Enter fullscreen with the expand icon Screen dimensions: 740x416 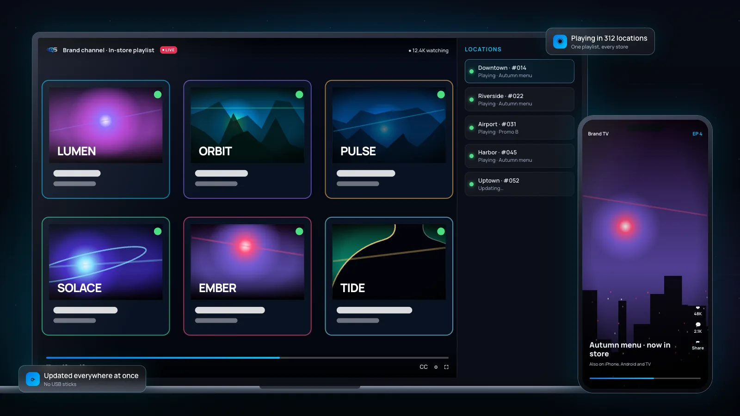click(x=446, y=367)
